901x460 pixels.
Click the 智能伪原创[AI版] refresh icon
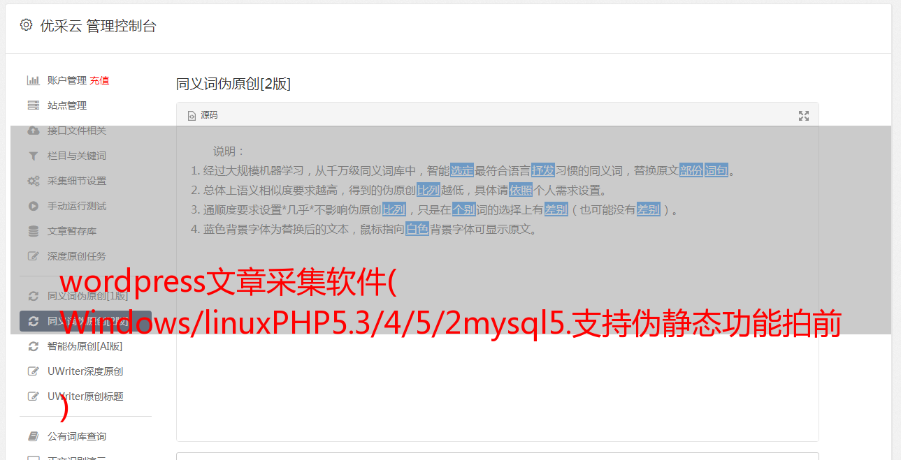[33, 346]
